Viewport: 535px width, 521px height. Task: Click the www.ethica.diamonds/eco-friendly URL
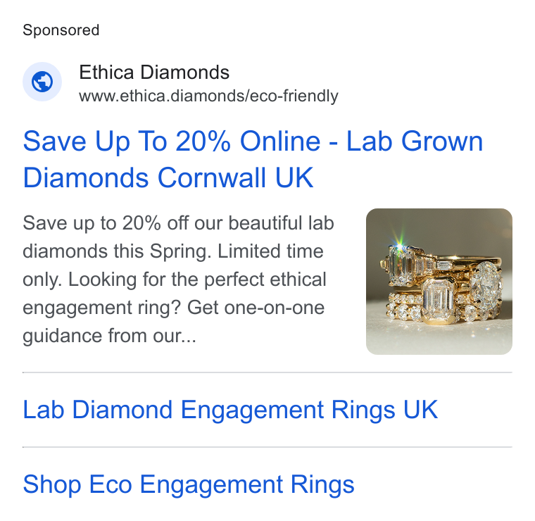pos(208,96)
